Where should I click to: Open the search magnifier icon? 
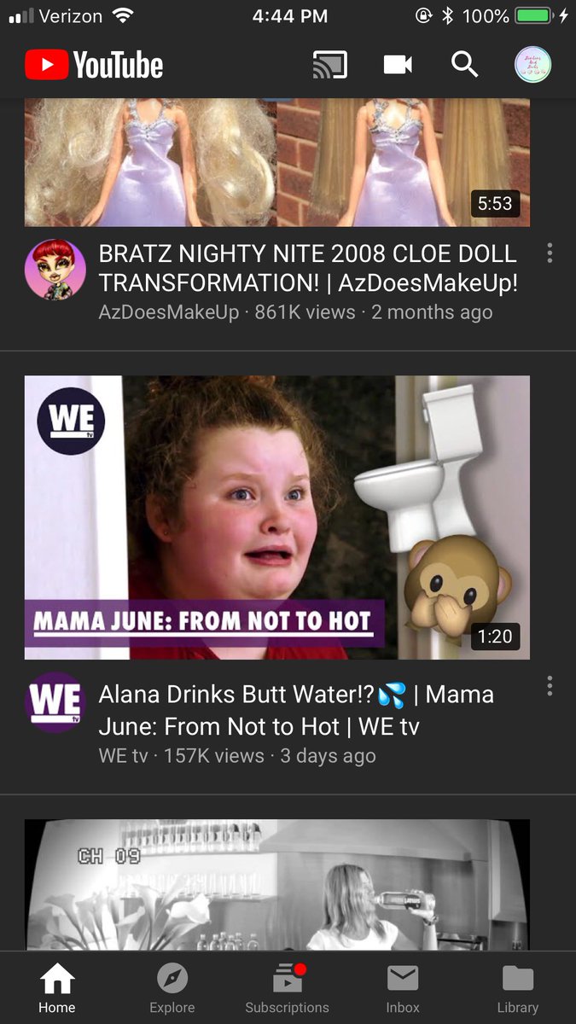(464, 64)
